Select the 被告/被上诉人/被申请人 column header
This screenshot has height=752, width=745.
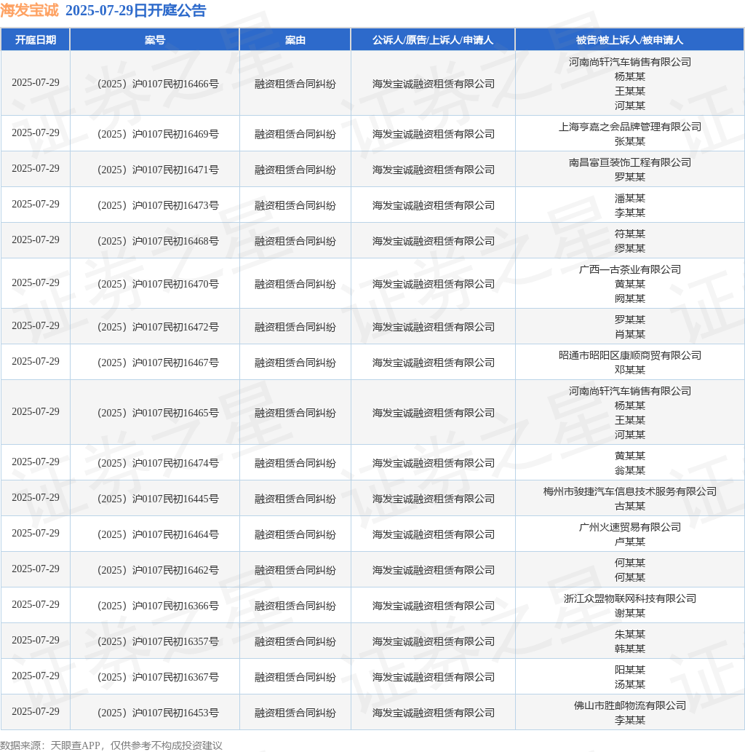tap(629, 40)
